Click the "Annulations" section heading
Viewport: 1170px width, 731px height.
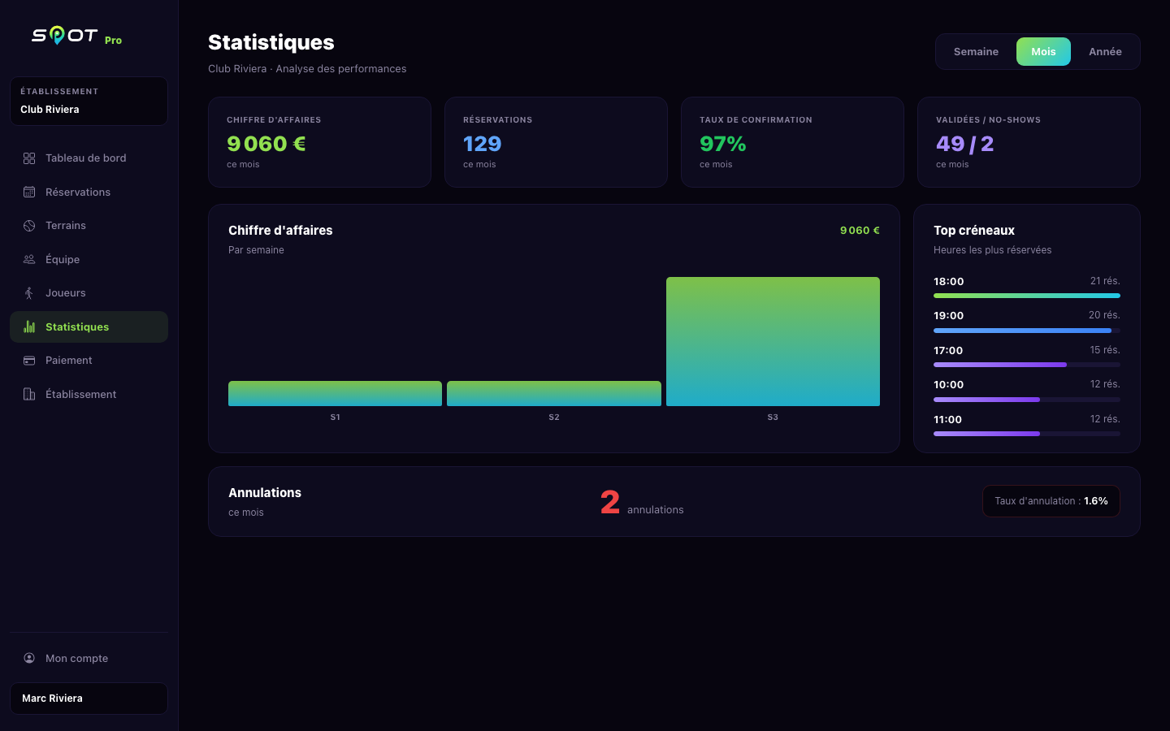click(x=265, y=493)
